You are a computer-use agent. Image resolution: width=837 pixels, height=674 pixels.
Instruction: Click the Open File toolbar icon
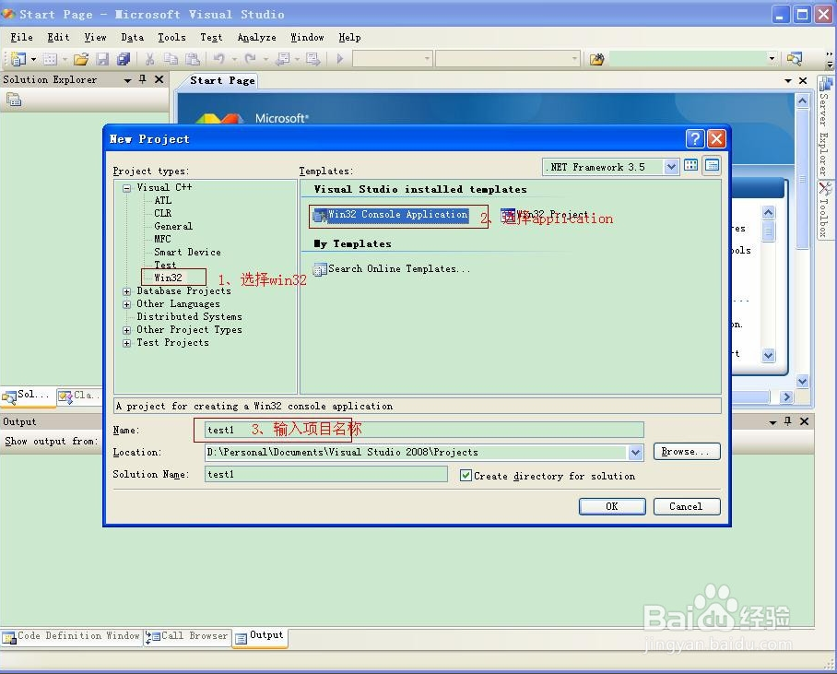(81, 59)
